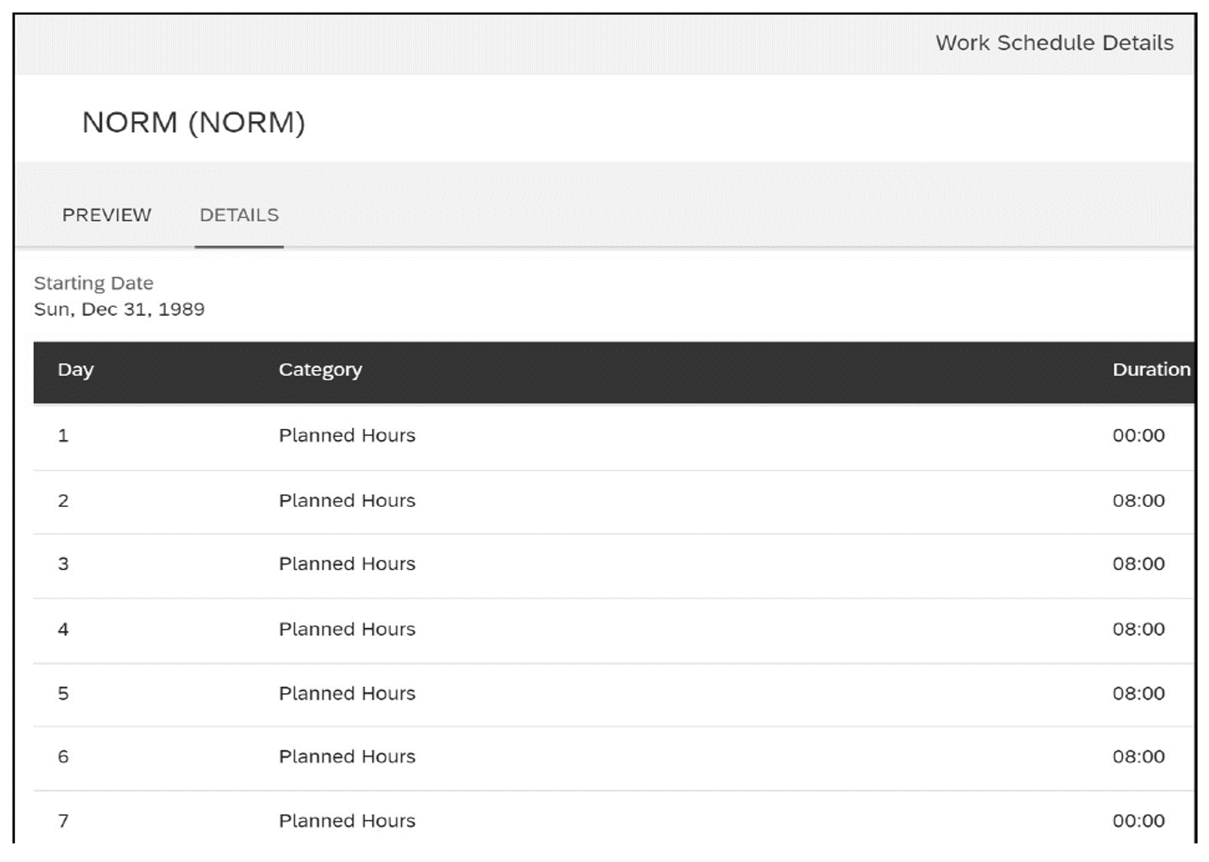
Task: Sort the table by the Category column
Action: click(x=320, y=369)
